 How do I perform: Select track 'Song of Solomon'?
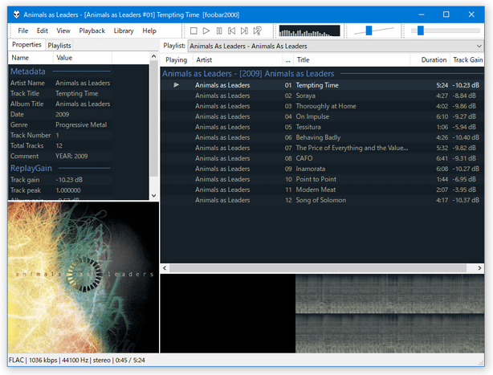click(320, 200)
